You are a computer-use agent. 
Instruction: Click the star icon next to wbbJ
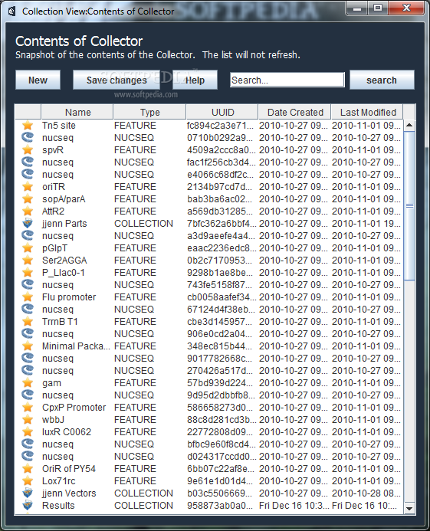pos(28,420)
